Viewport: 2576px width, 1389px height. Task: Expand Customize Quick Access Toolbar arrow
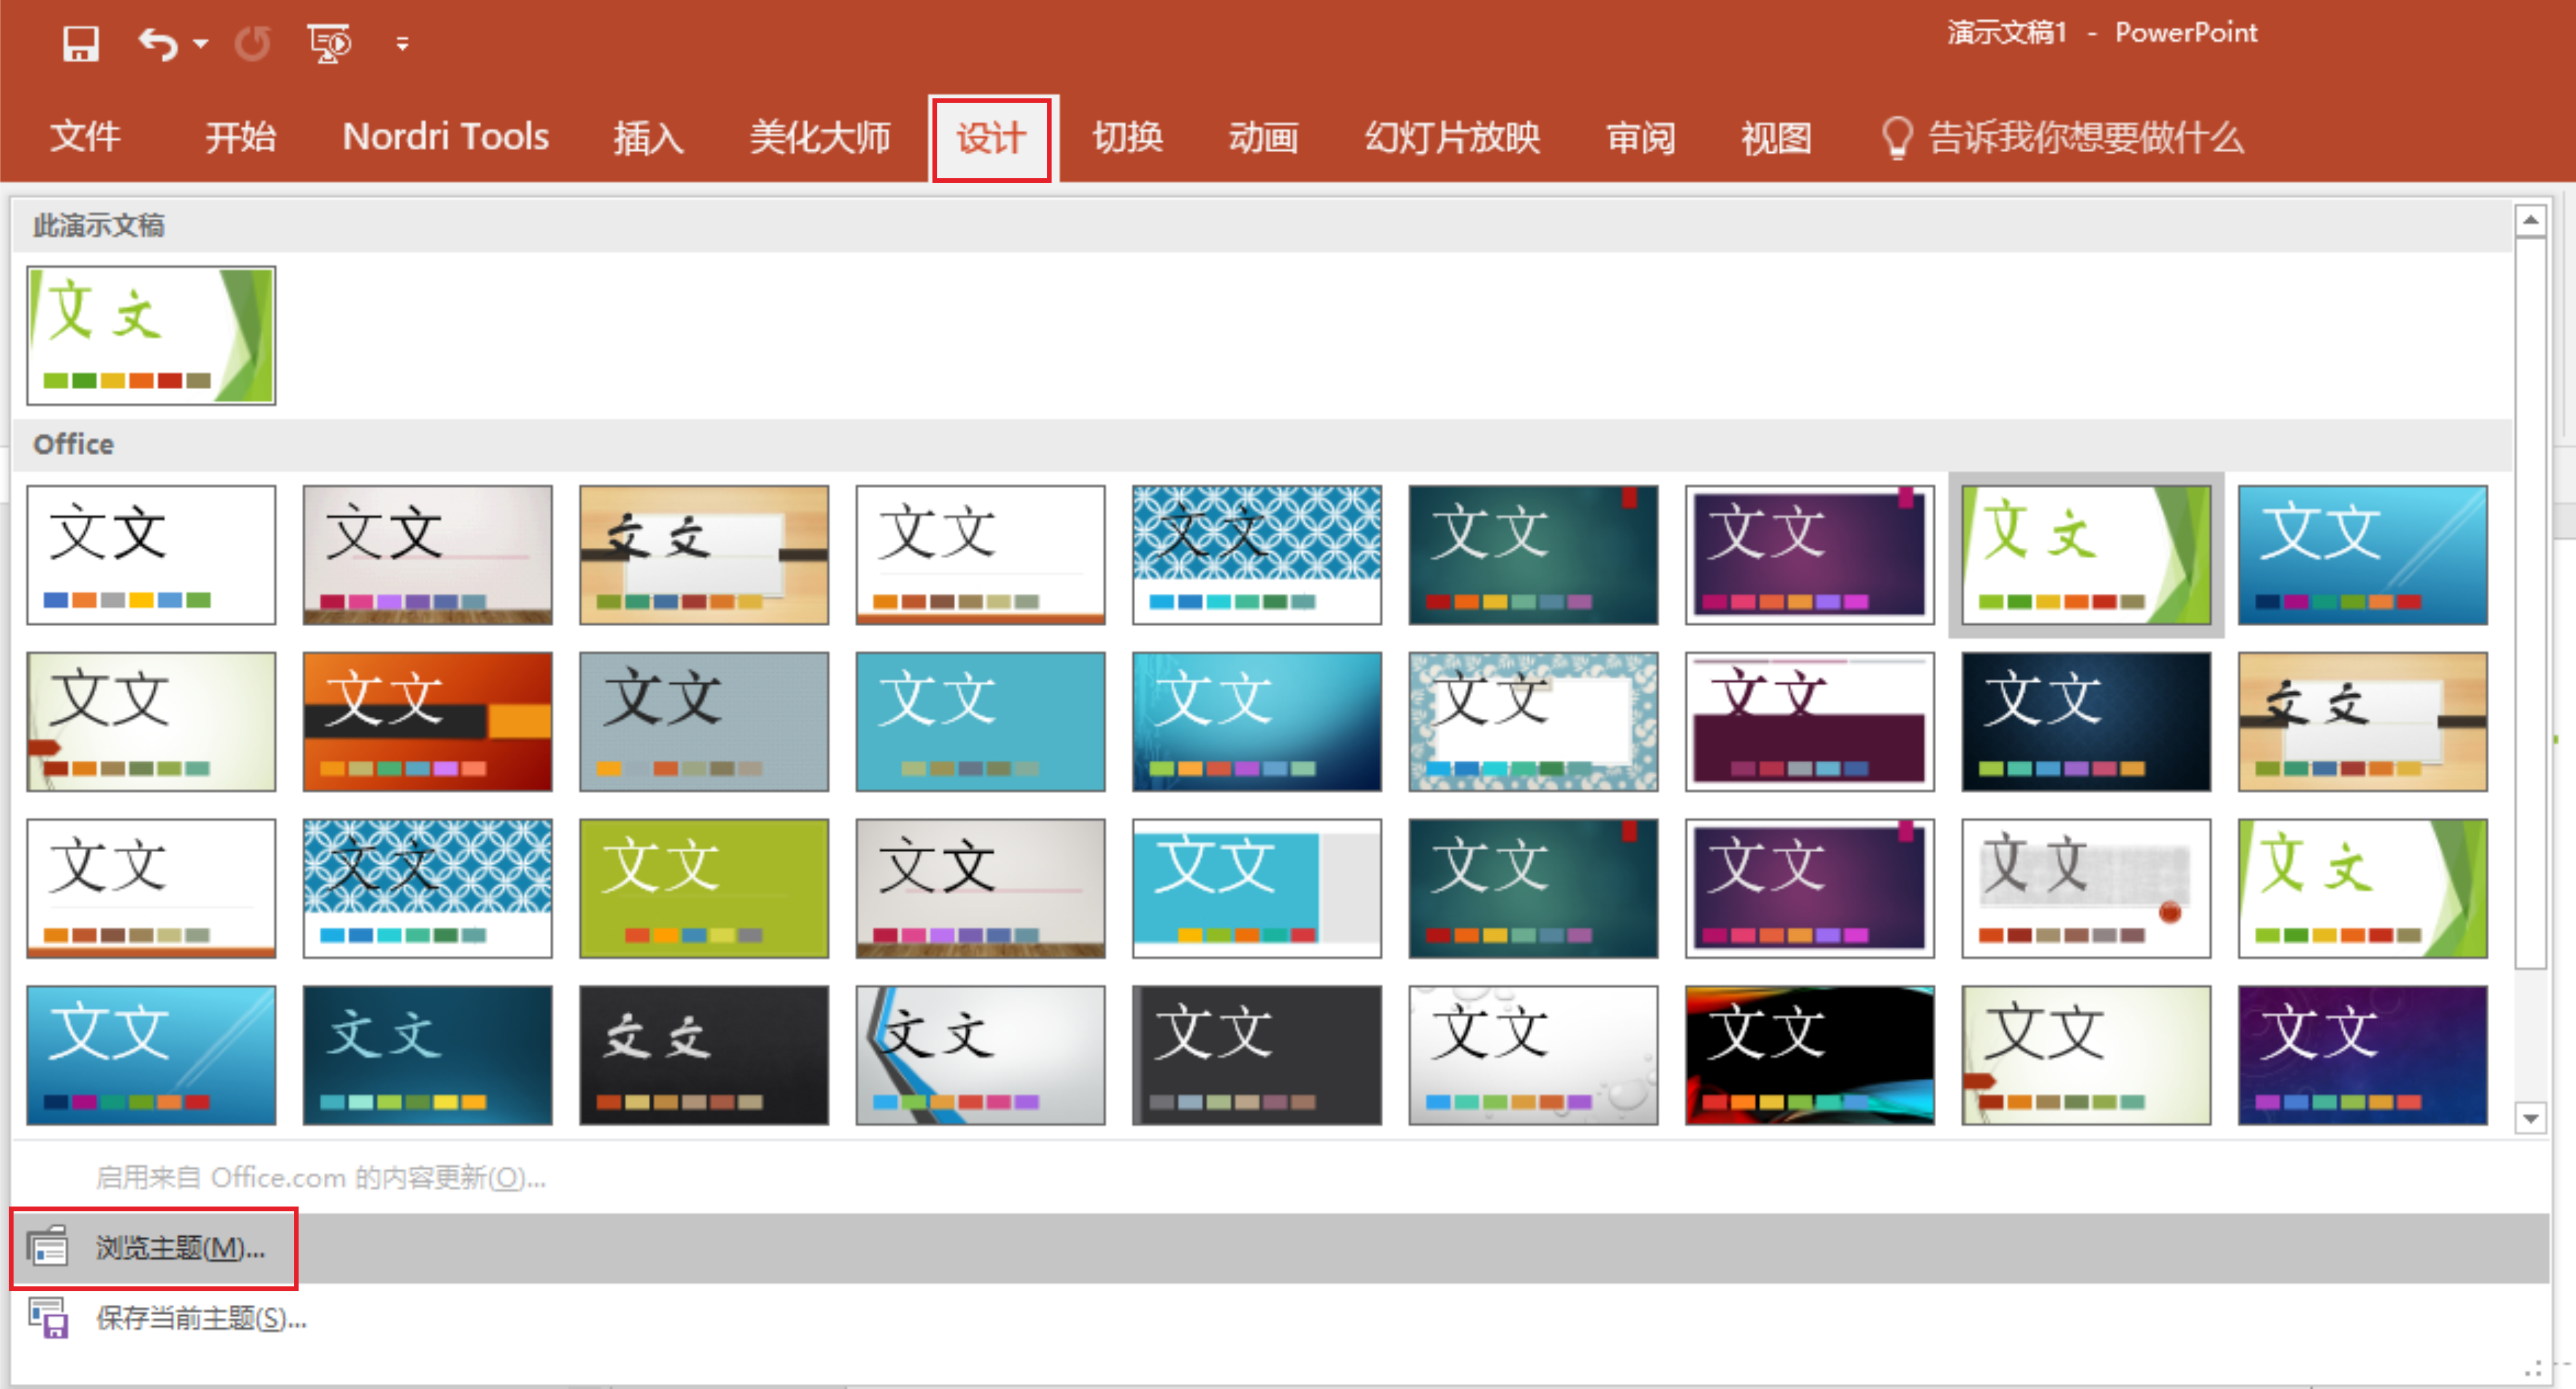coord(402,43)
